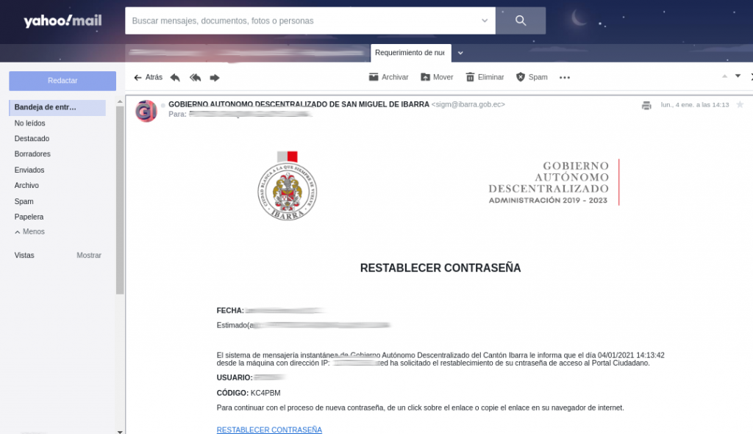Image resolution: width=753 pixels, height=434 pixels.
Task: Click the Yahoo Mail logo
Action: pos(63,21)
